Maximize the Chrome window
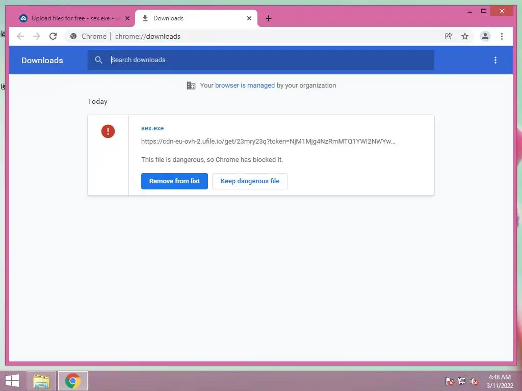 (x=484, y=11)
